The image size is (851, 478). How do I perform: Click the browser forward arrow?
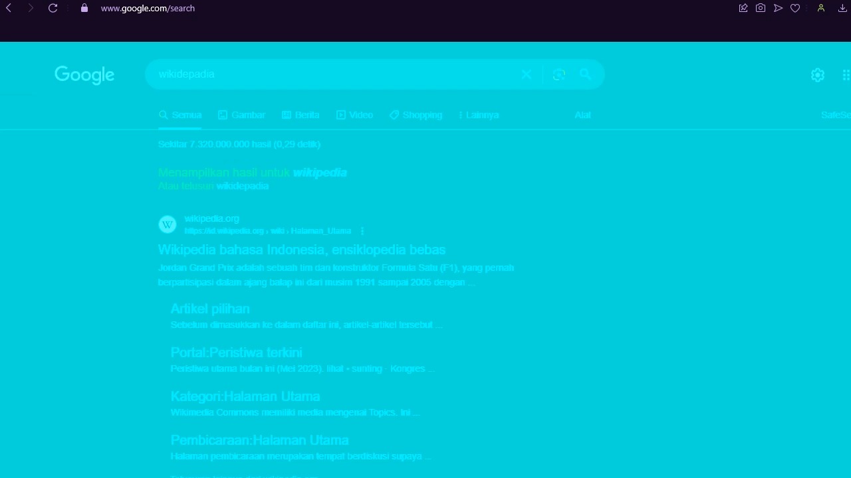31,8
